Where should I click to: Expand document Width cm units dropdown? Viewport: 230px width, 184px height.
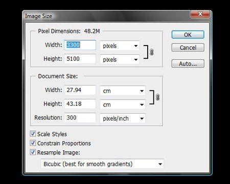click(x=123, y=91)
